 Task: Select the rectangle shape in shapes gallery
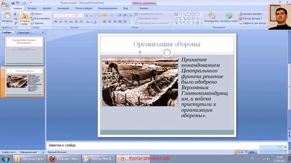click(189, 14)
